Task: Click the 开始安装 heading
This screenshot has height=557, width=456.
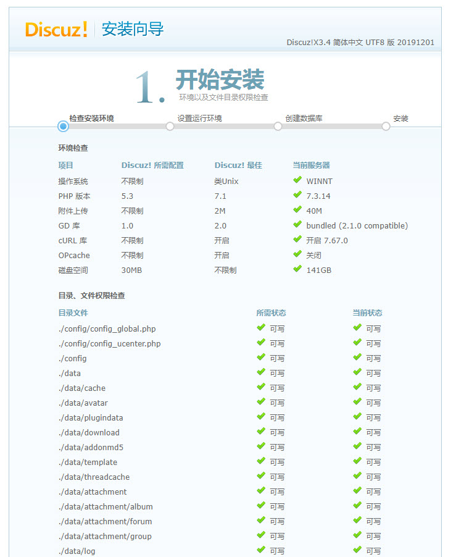Action: click(x=220, y=80)
